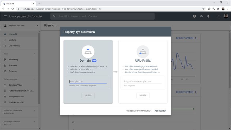Click the main page vertical scrollbar

point(230,60)
